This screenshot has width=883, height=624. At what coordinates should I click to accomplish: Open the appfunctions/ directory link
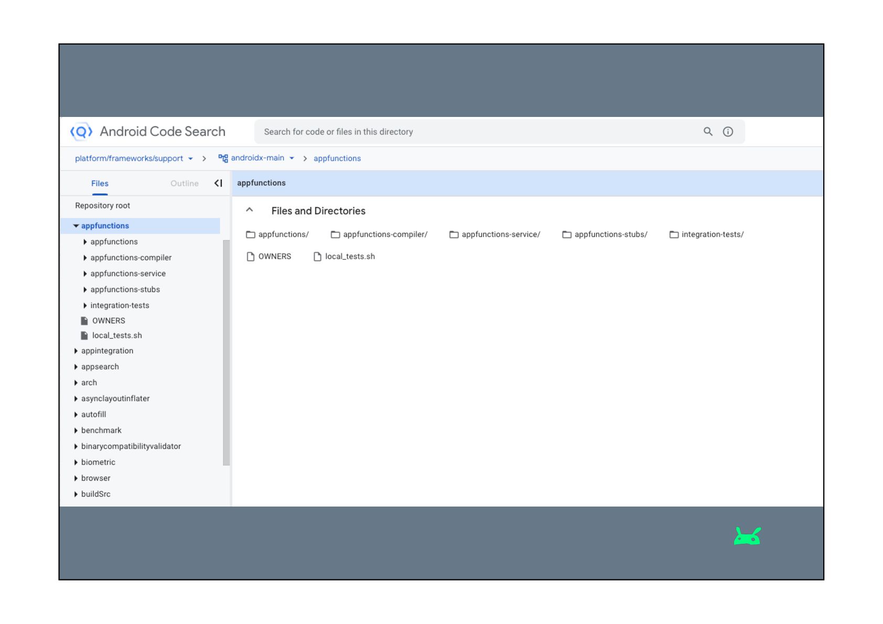284,234
